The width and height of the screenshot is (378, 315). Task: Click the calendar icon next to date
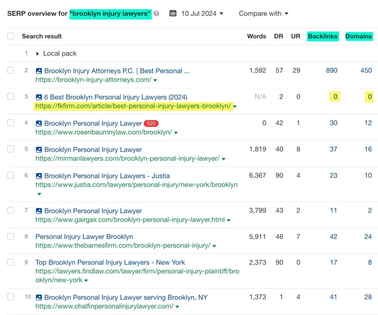173,14
